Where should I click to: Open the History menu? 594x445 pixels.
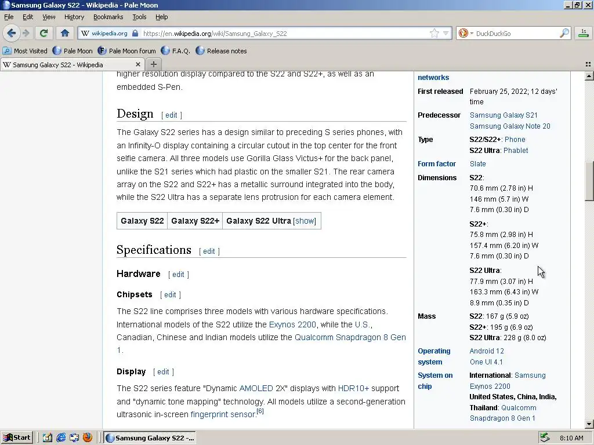[x=74, y=17]
